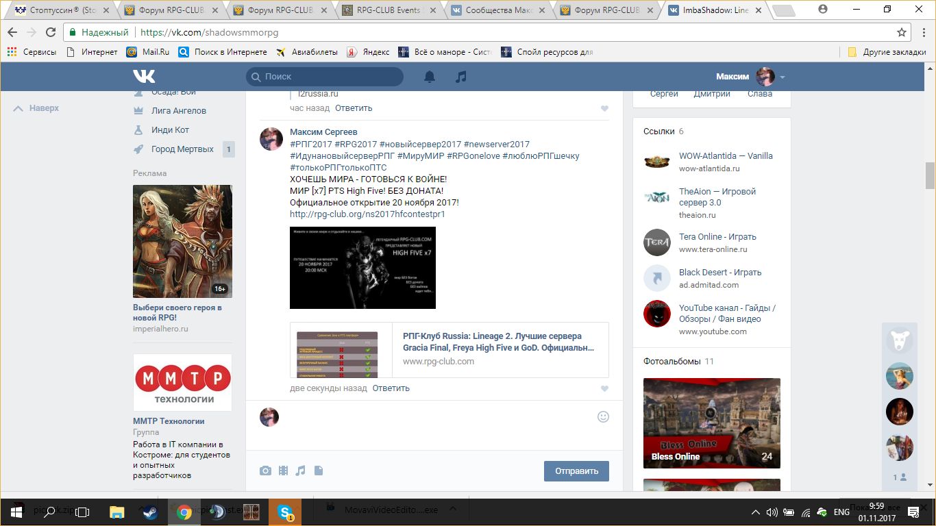This screenshot has height=526, width=936.
Task: Open the Action Center notifications icon
Action: coord(913,512)
